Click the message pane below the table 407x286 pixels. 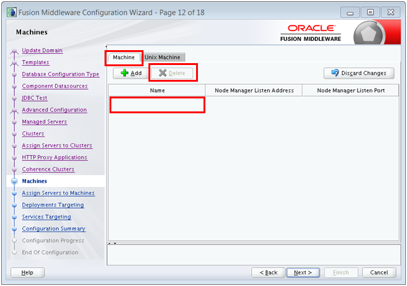click(254, 255)
